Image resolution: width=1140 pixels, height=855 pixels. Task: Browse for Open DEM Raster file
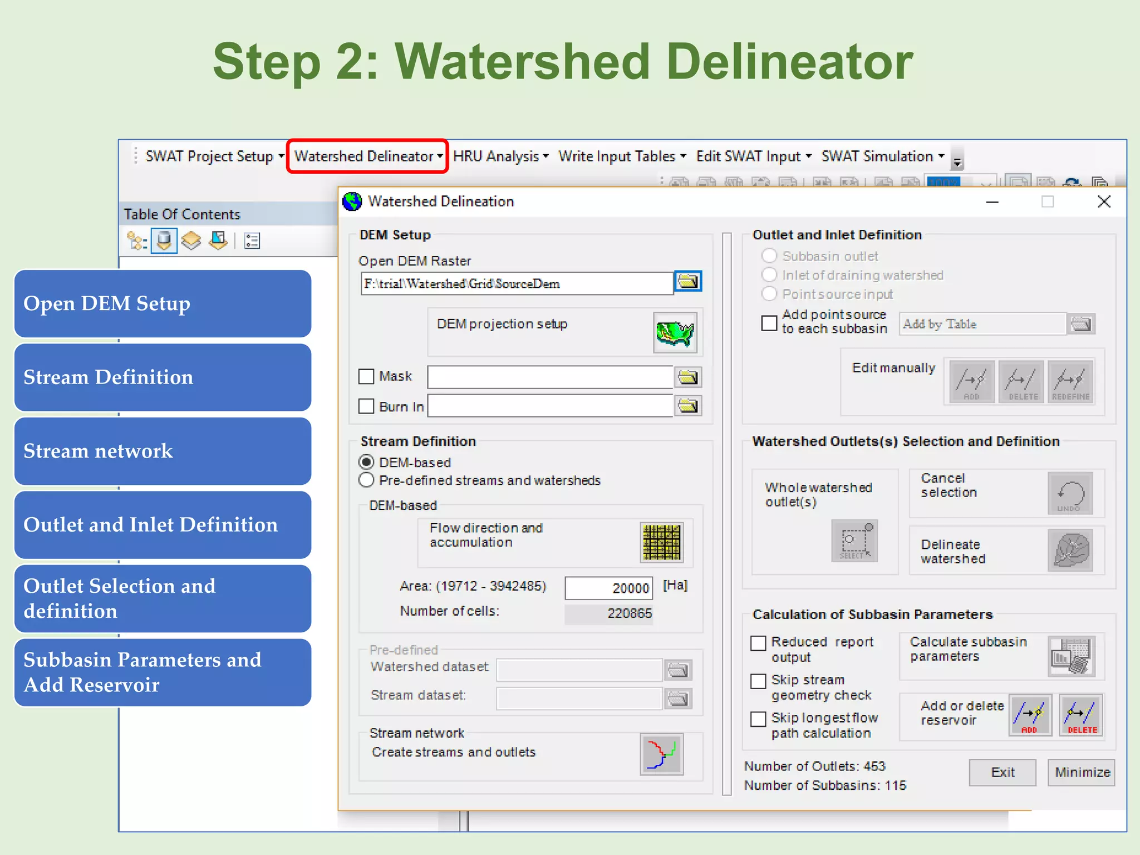pyautogui.click(x=688, y=282)
